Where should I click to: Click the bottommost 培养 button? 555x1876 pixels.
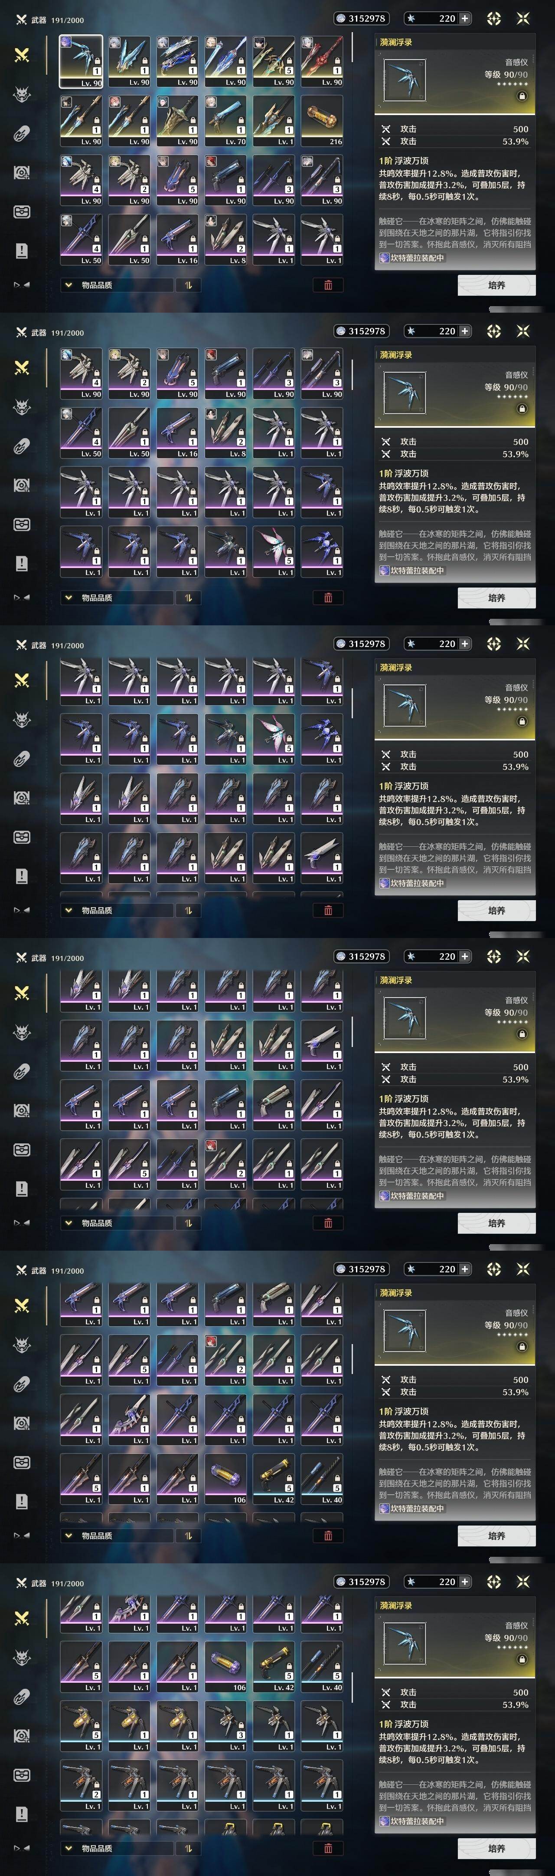497,1848
